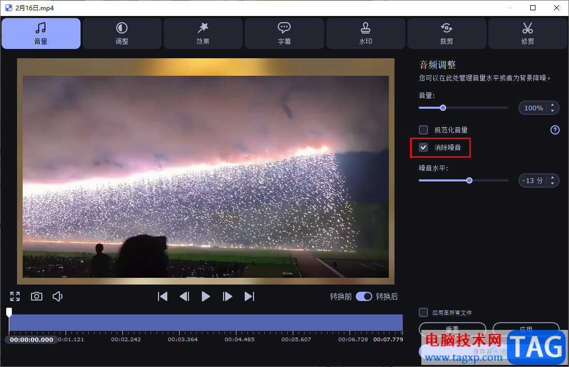Image resolution: width=569 pixels, height=367 pixels.
Task: Open the 修剪 trim tab
Action: [x=528, y=34]
